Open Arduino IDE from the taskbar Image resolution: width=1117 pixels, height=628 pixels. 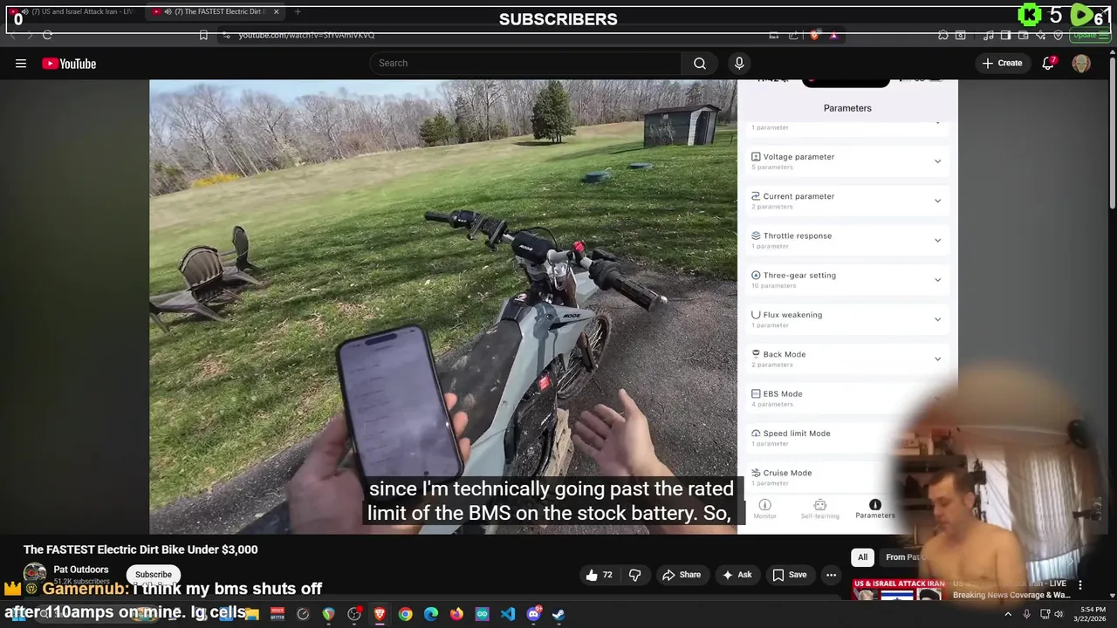[x=483, y=614]
